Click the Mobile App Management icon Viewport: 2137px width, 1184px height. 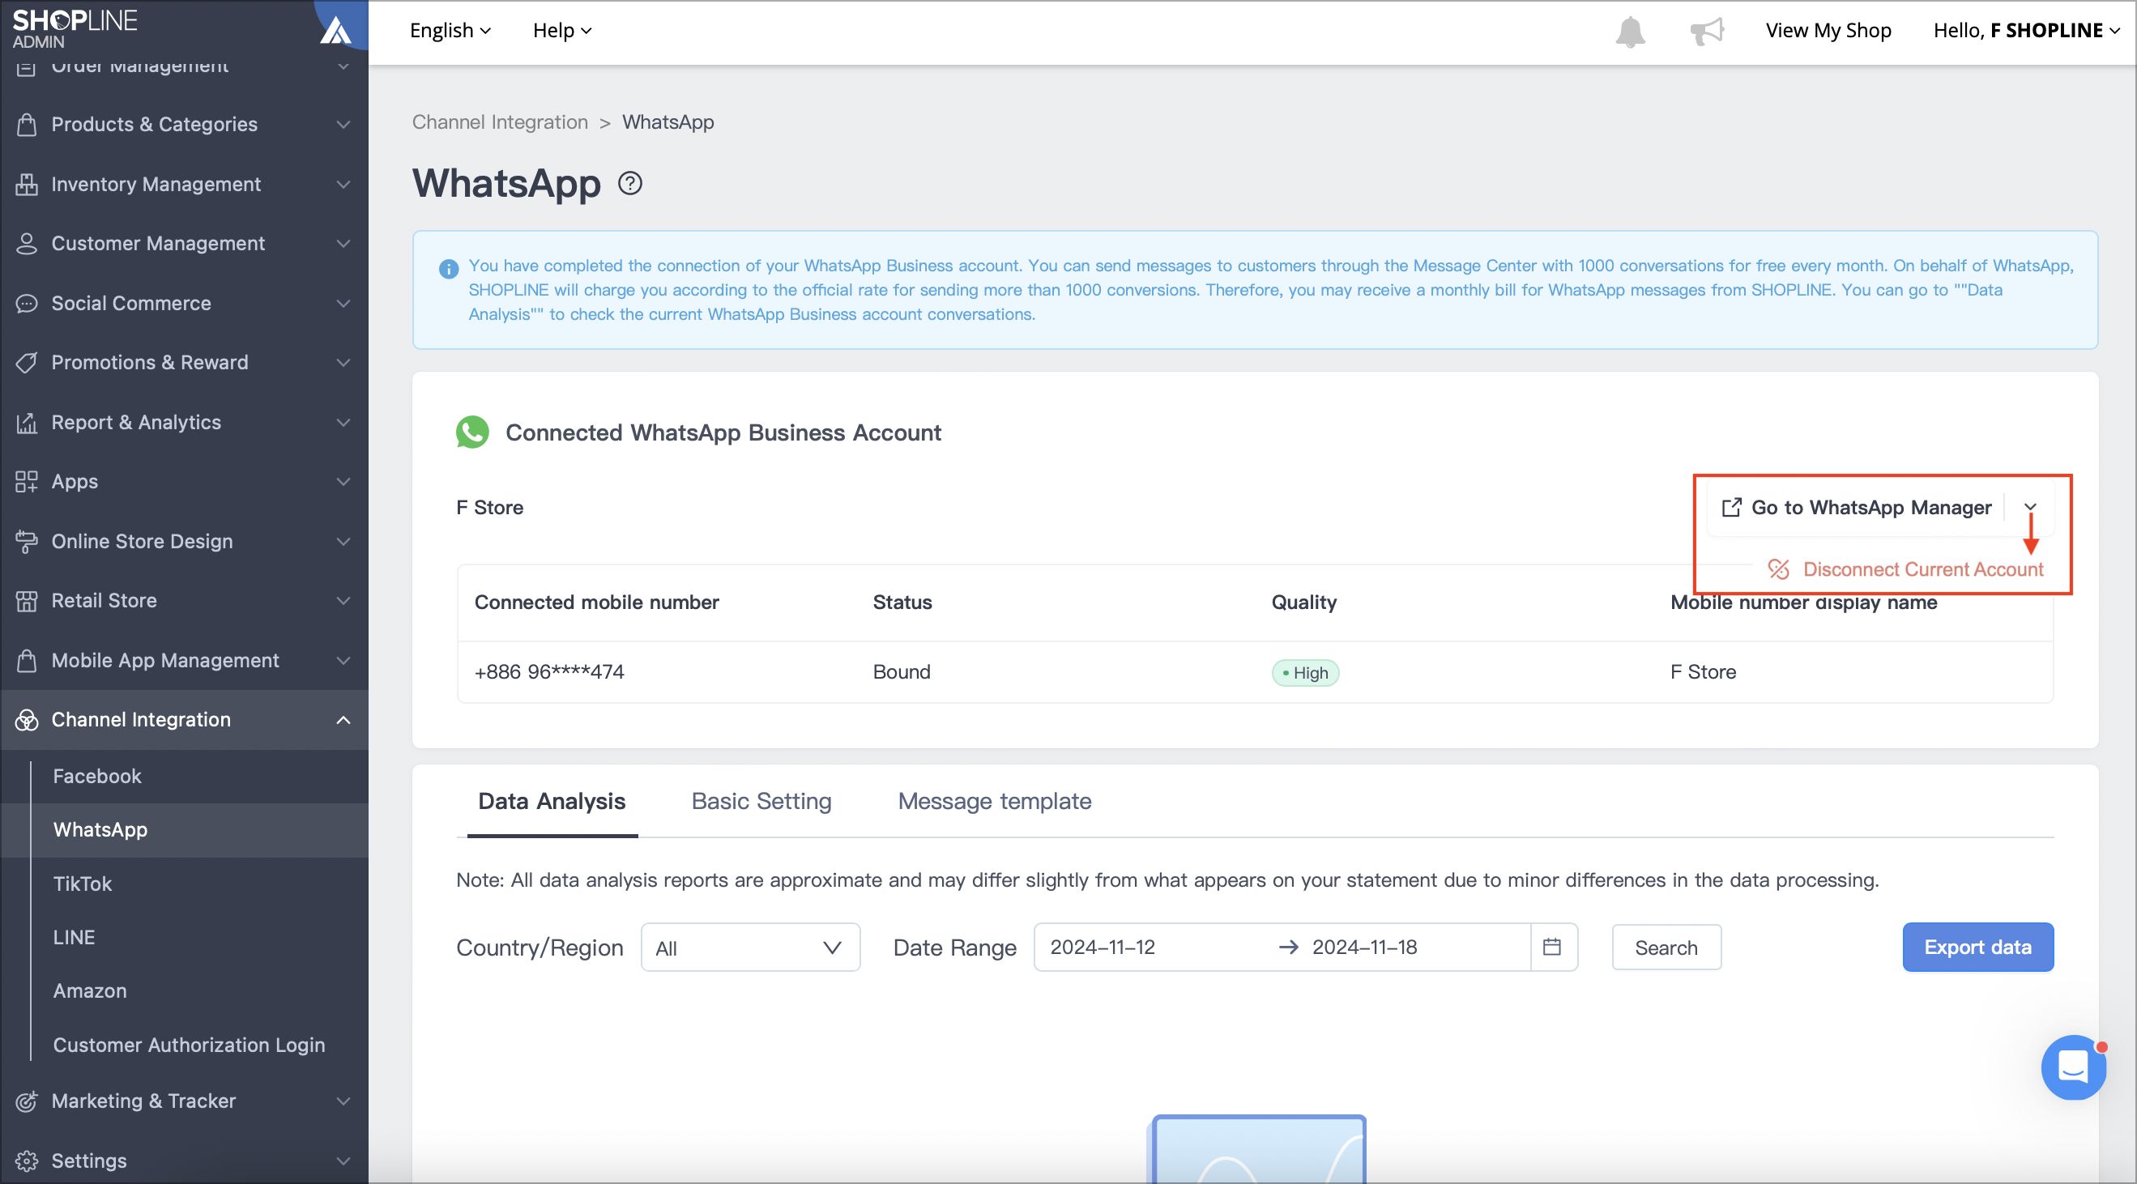[27, 660]
